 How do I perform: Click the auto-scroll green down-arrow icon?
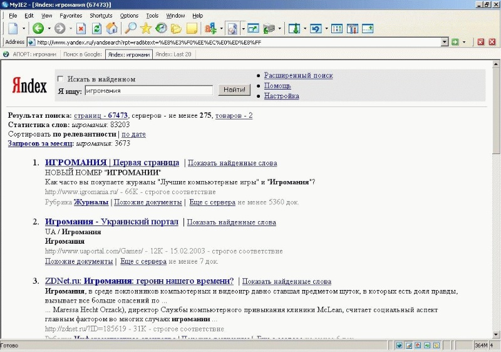pyautogui.click(x=294, y=29)
